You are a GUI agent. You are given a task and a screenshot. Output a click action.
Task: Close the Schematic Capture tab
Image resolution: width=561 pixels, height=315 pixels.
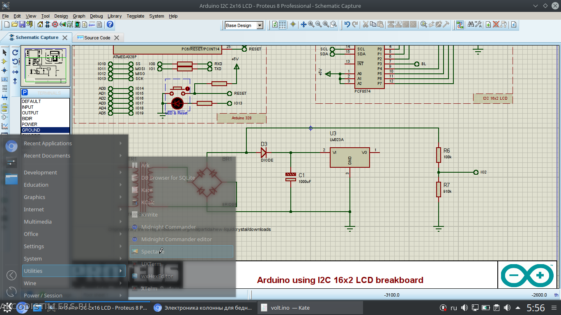65,37
